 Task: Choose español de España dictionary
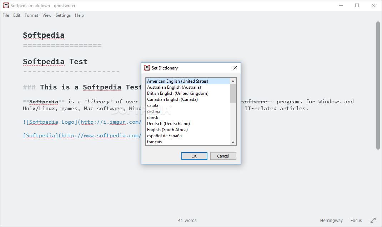(x=188, y=136)
